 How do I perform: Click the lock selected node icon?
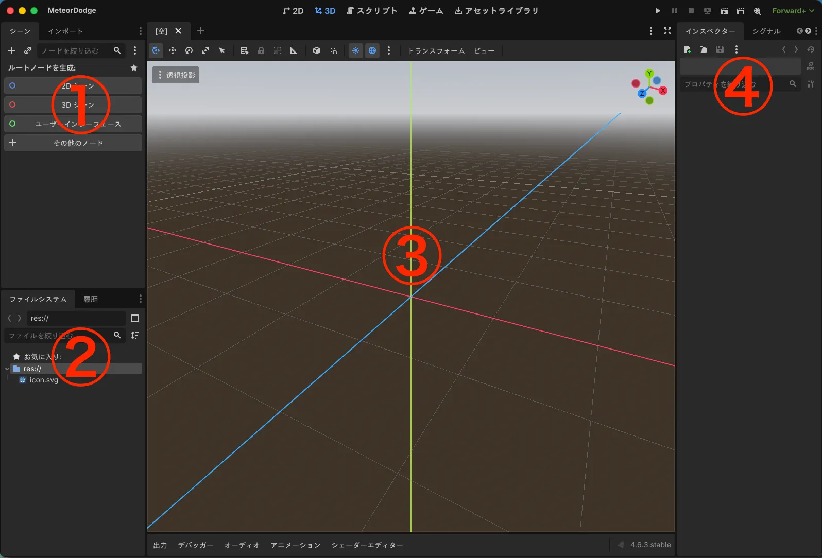click(x=261, y=50)
